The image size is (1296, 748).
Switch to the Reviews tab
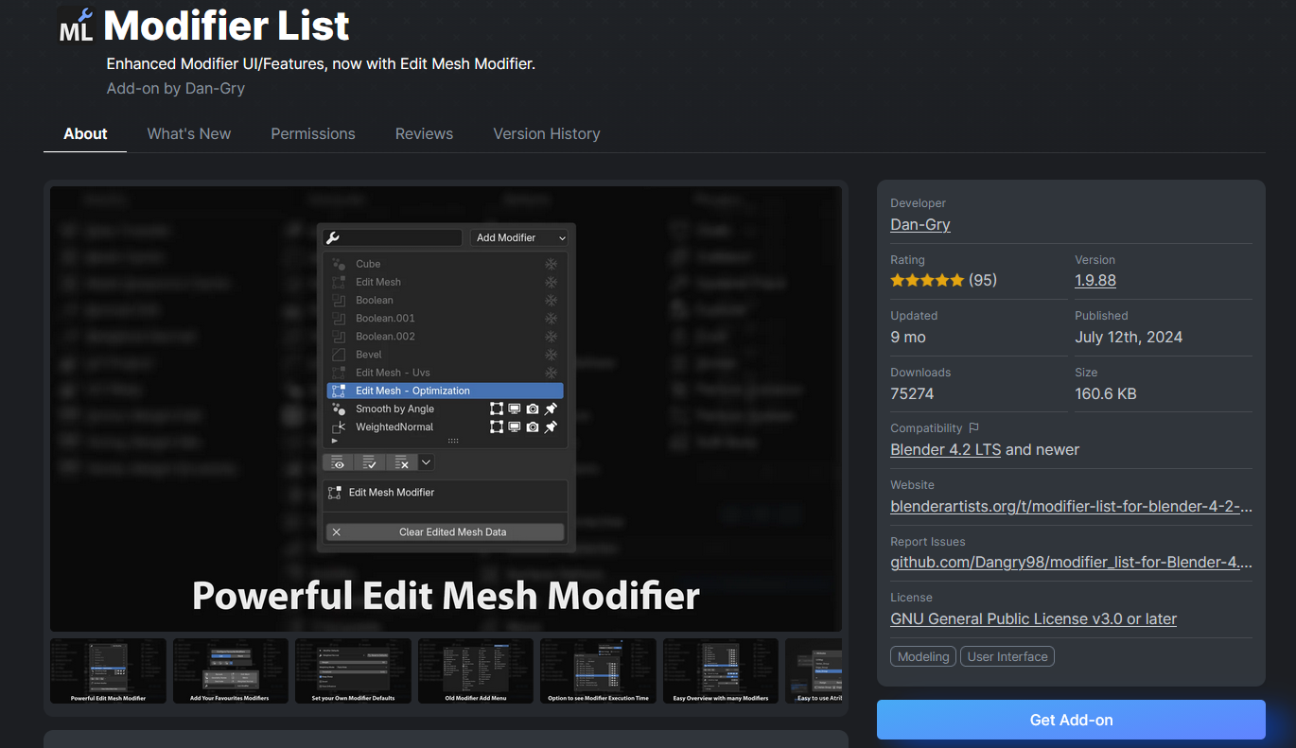(x=424, y=134)
